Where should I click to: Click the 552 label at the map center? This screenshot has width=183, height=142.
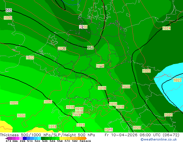(x=90, y=48)
